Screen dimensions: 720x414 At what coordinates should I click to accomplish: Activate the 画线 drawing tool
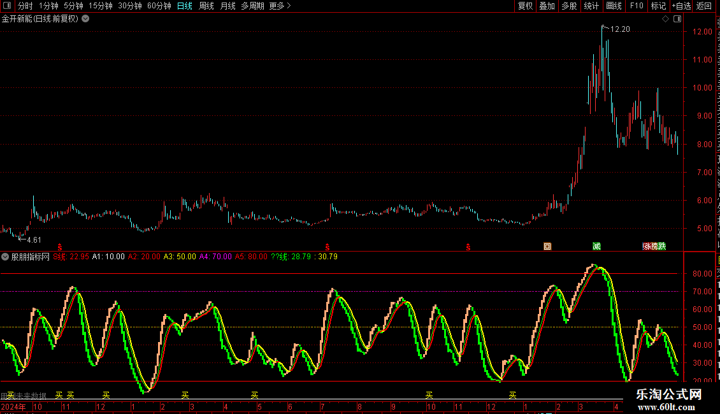(x=614, y=6)
